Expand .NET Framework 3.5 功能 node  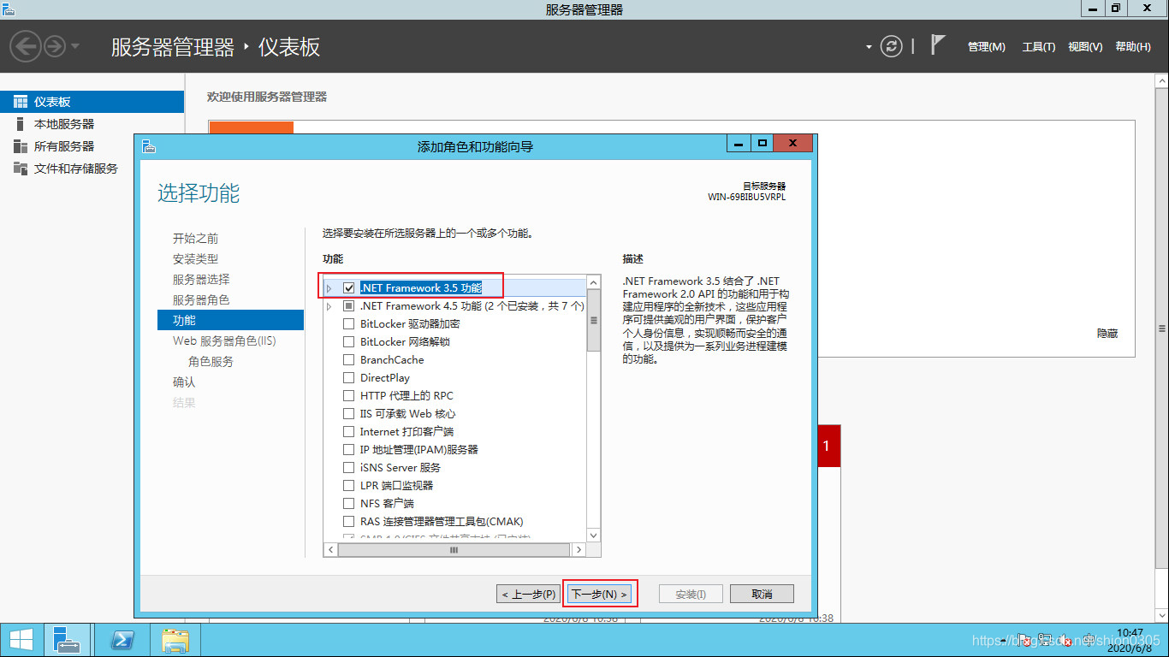pos(329,288)
